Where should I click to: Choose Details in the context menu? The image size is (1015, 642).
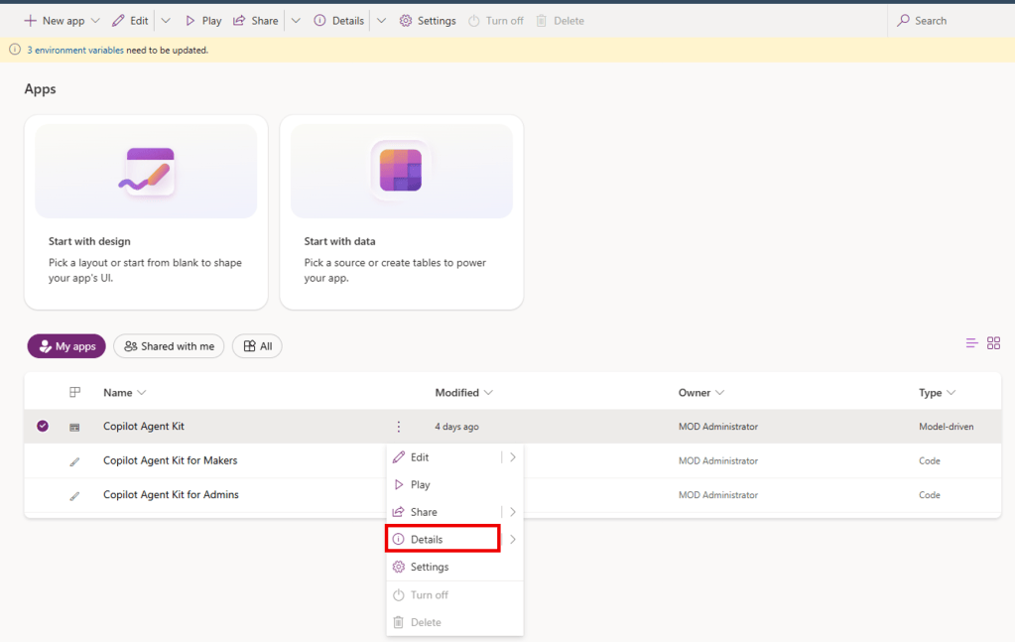pyautogui.click(x=443, y=539)
